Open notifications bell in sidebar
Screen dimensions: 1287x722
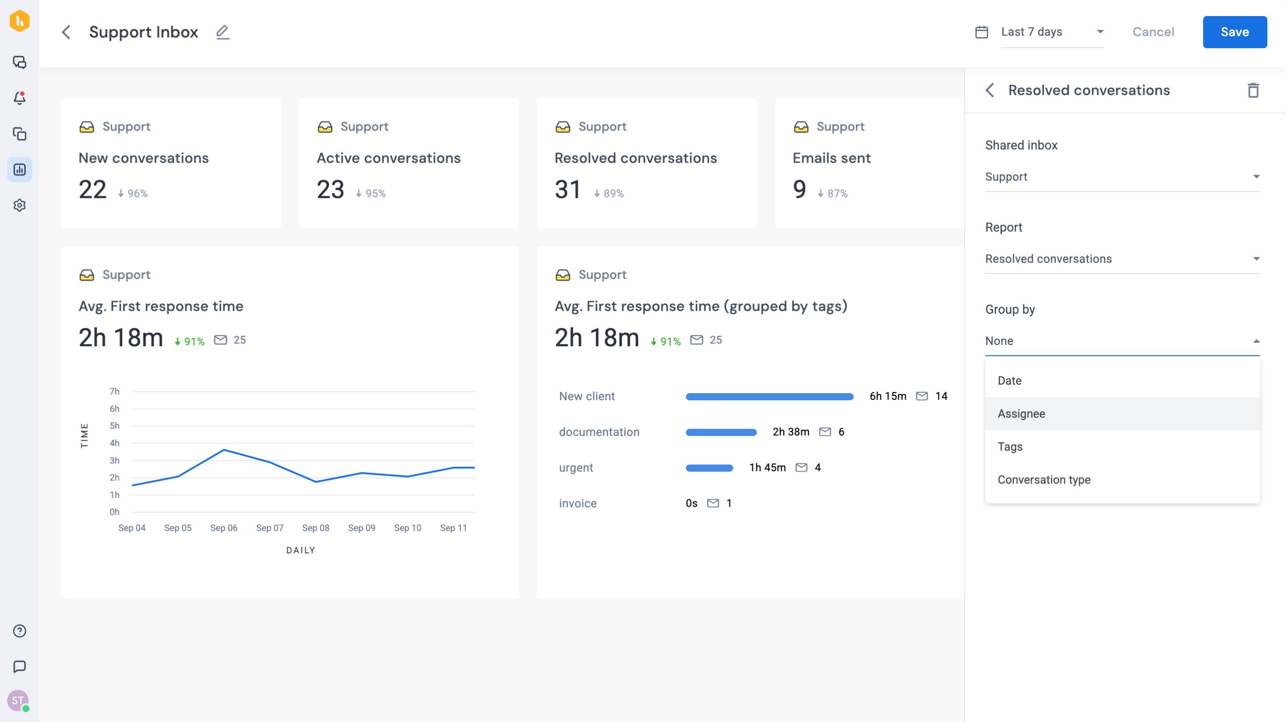click(x=20, y=98)
